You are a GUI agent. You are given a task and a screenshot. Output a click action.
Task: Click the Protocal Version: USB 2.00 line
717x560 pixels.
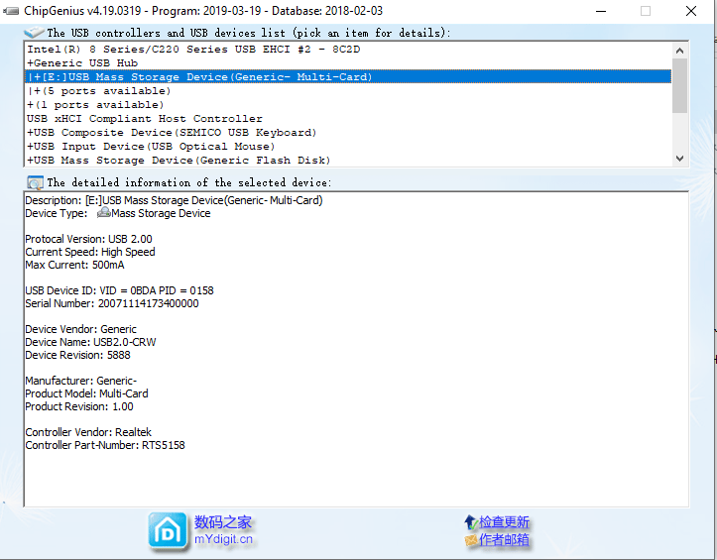[x=88, y=239]
